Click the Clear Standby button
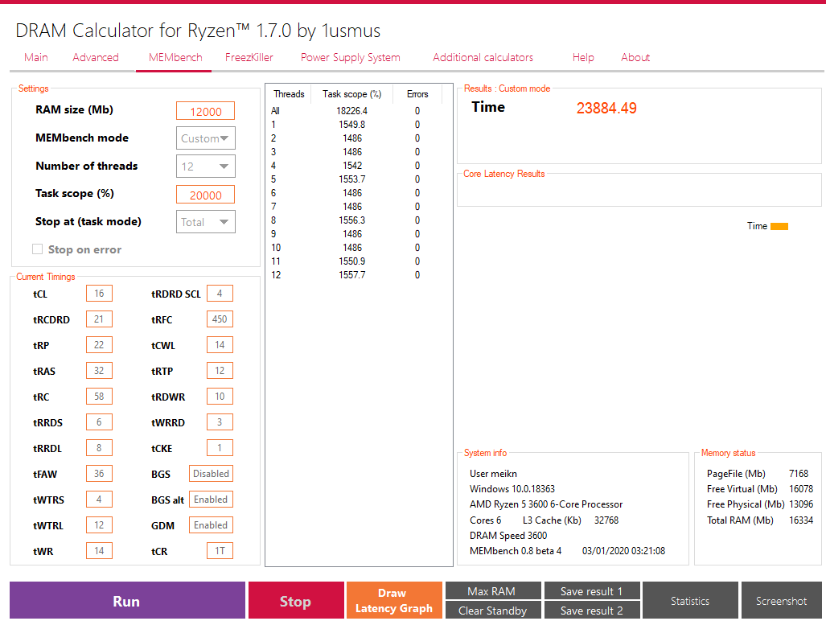Screen dimensions: 826x621 click(x=493, y=610)
